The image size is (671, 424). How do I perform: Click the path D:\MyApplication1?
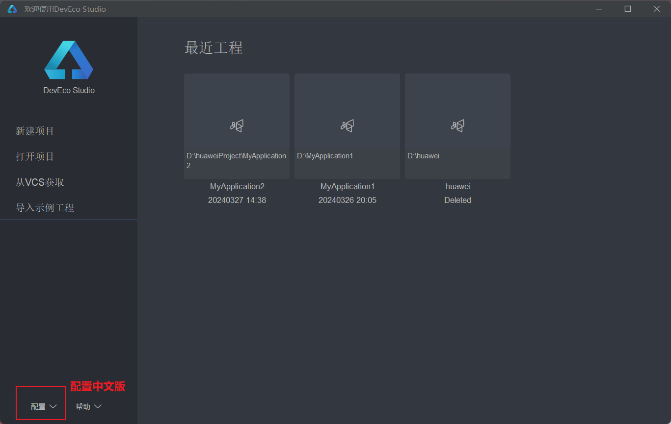point(325,156)
